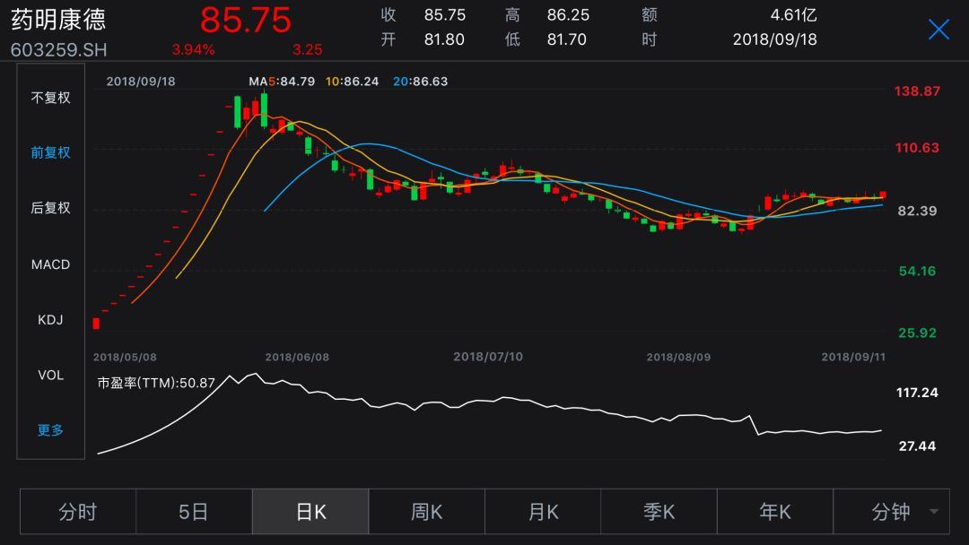The height and width of the screenshot is (545, 969).
Task: Click the 2018/08/09 date axis label
Action: 678,358
